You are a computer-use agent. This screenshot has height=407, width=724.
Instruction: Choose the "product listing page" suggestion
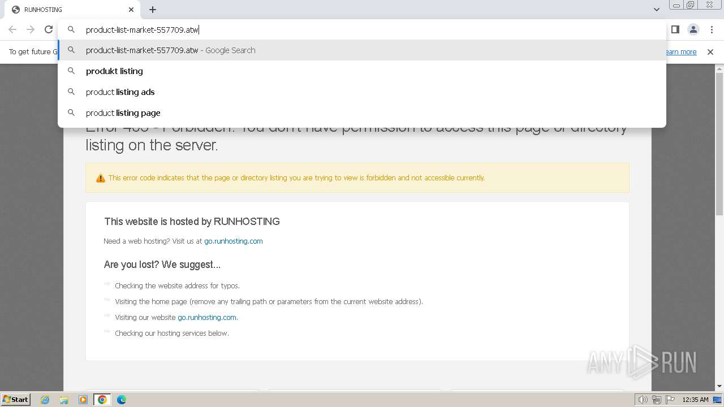[x=362, y=113]
